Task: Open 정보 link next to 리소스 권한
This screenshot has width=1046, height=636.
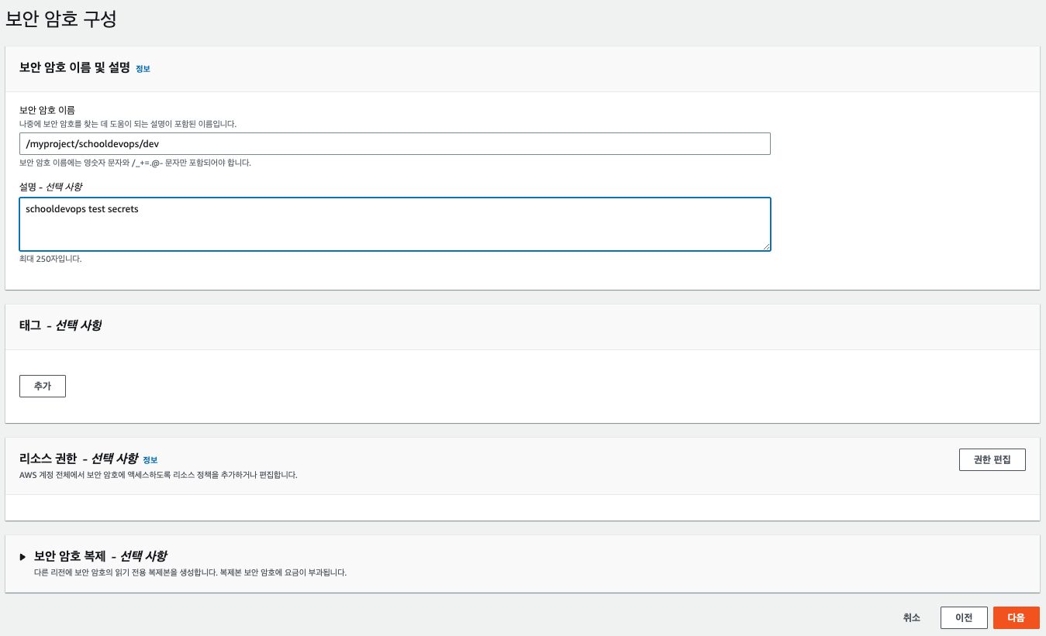Action: point(150,460)
